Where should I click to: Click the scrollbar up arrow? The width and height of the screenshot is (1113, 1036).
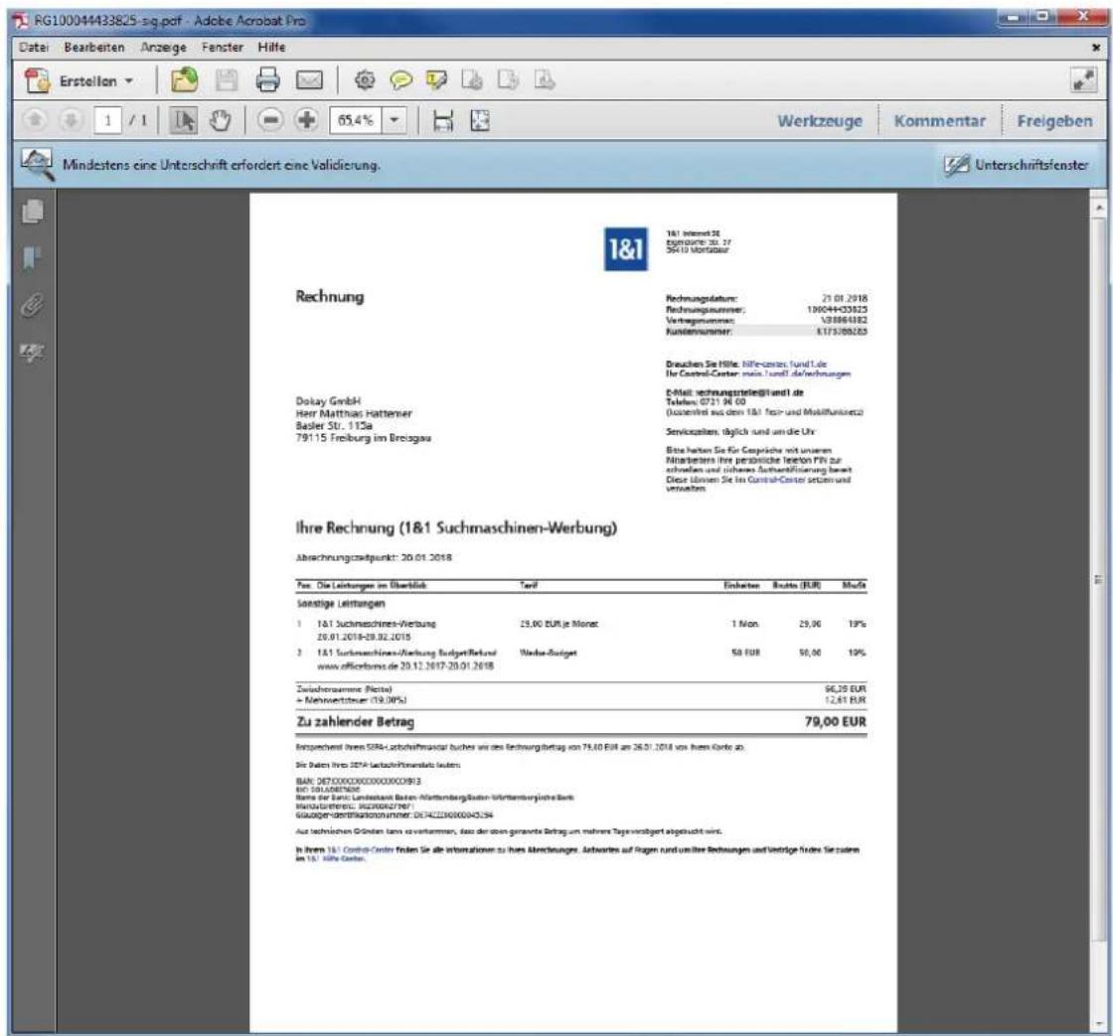(1099, 208)
